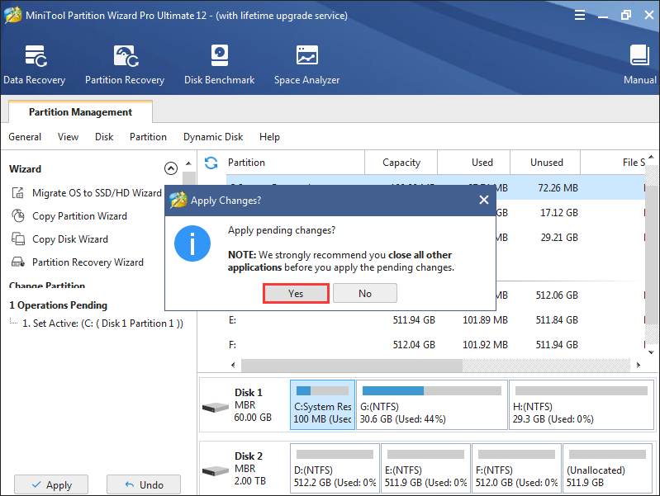This screenshot has height=496, width=660.
Task: Select pending operation Set Active C:
Action: 102,323
